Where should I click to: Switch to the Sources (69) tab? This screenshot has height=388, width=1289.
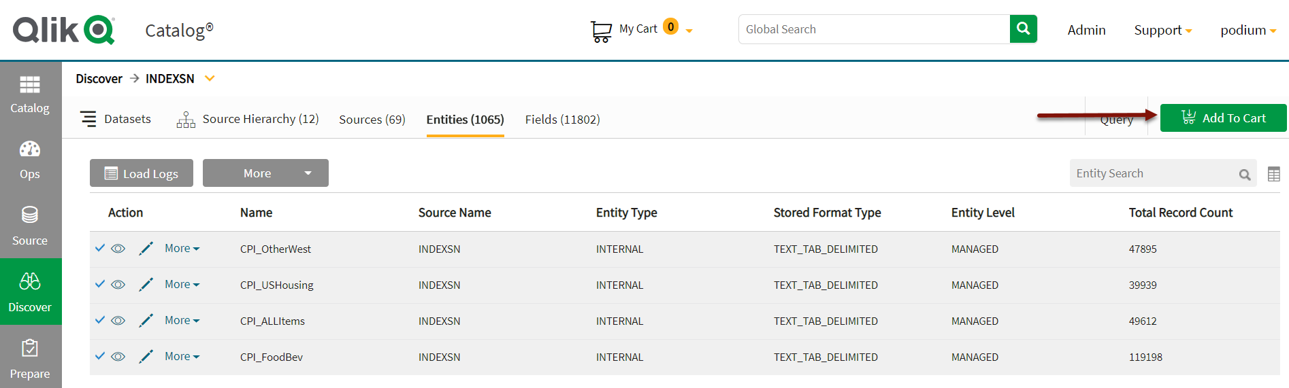(x=372, y=120)
